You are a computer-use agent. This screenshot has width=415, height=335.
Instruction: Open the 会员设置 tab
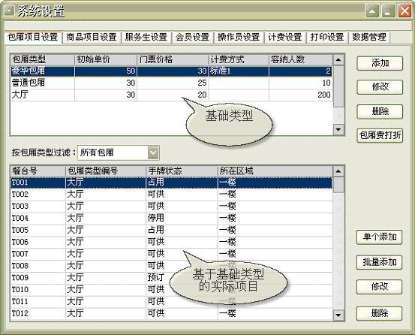click(x=192, y=37)
